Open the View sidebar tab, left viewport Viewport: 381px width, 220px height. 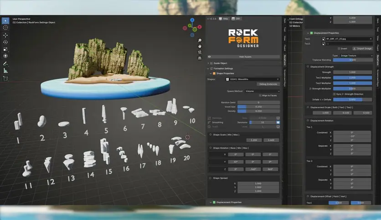(x=285, y=38)
